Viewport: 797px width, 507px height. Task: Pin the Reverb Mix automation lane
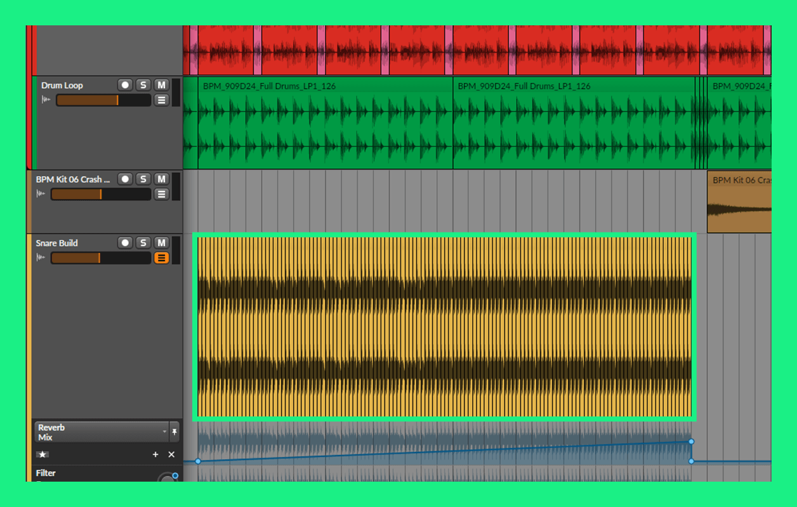click(175, 432)
